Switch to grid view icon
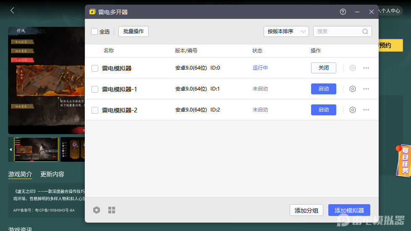 point(112,210)
